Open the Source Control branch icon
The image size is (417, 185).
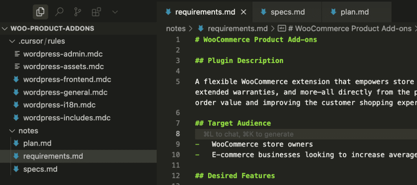(77, 12)
